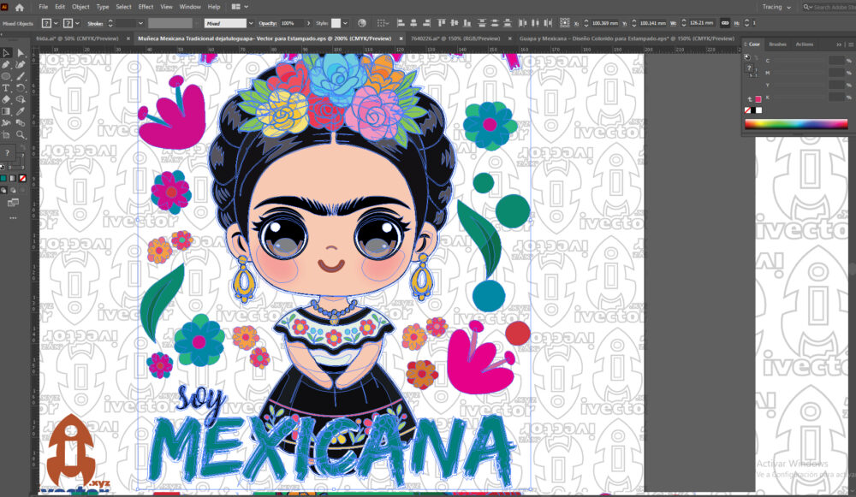
Task: Switch to Guapa y Mexicana document tab
Action: click(x=627, y=38)
